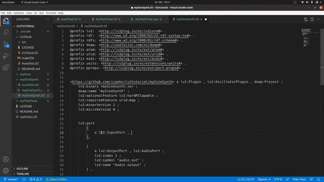Collapse the mySineSynth folder
The height and width of the screenshot is (182, 324).
pos(29,79)
